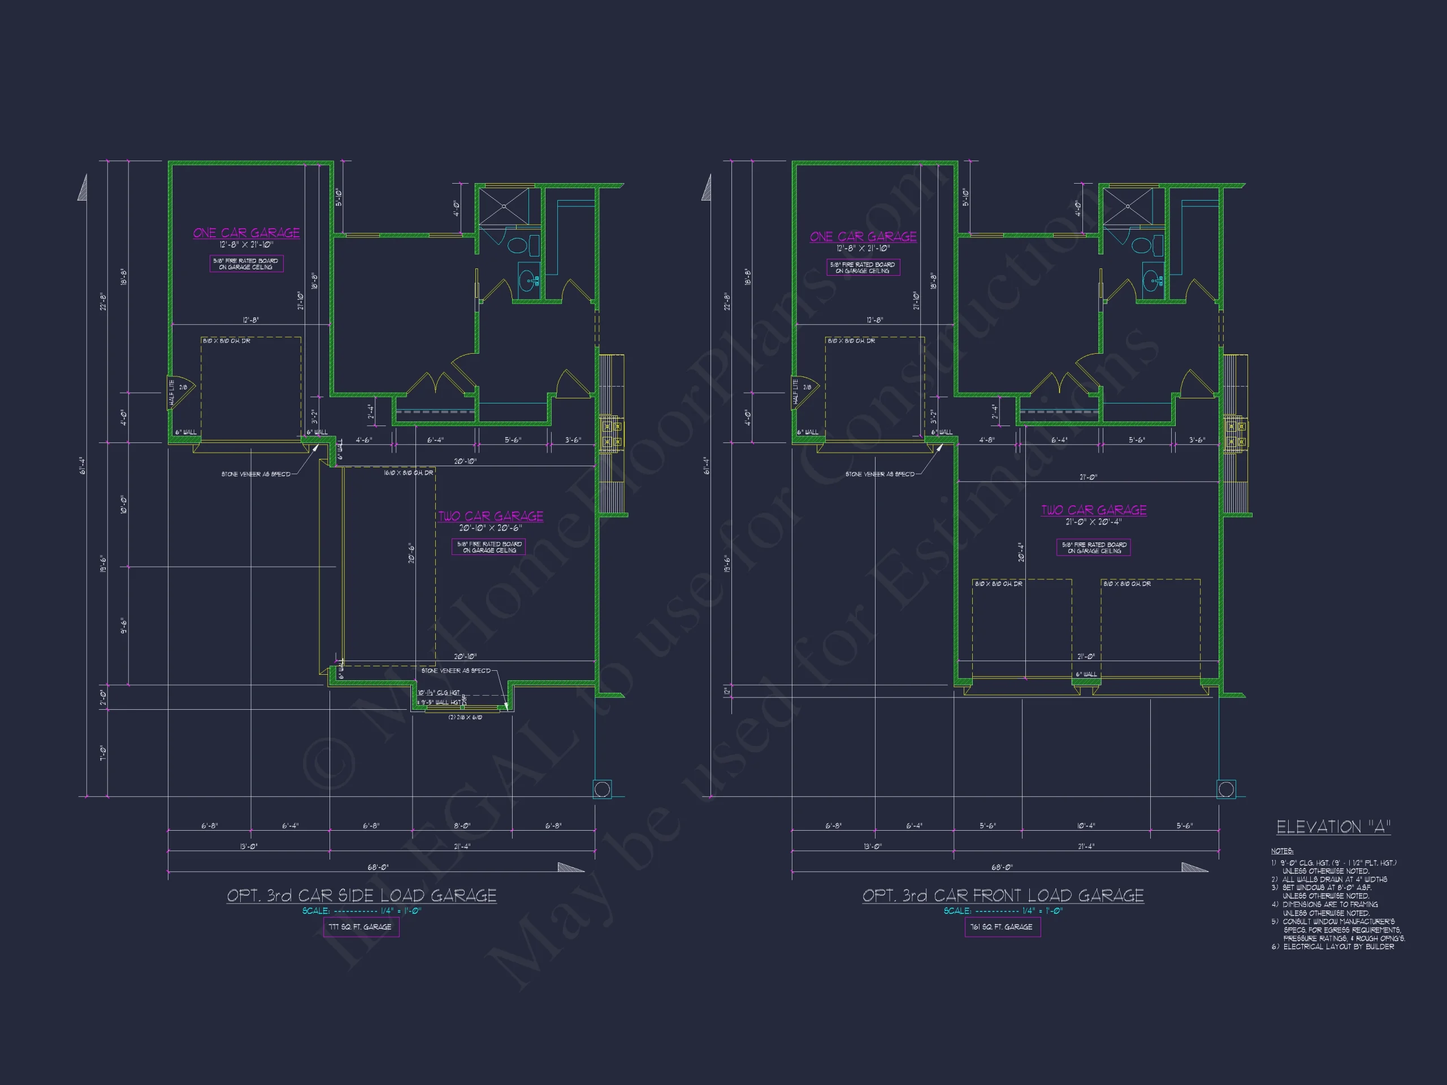Click the 777 SQ. FT. GARAGE box
This screenshot has height=1085, width=1447.
point(361,927)
